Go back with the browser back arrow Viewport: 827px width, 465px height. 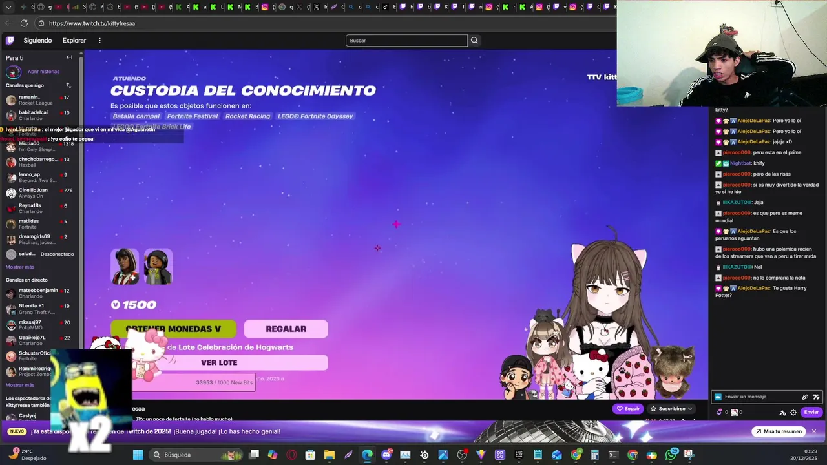(9, 23)
